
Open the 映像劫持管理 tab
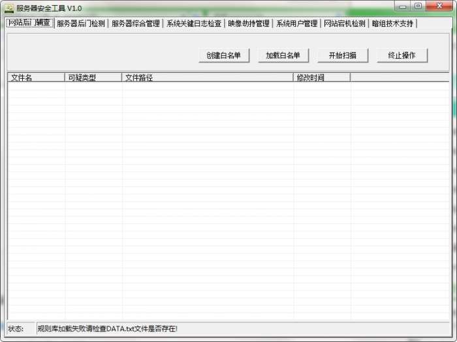point(249,23)
